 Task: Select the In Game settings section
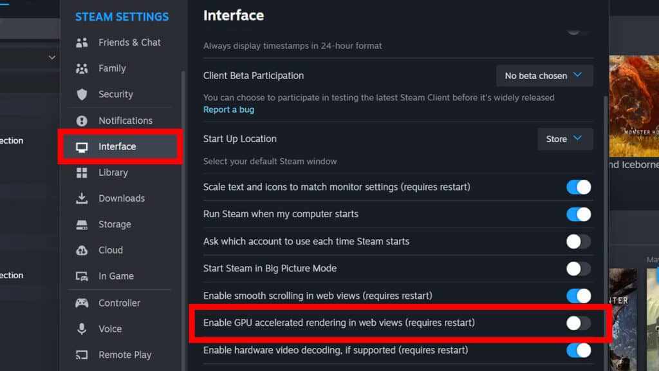[113, 276]
